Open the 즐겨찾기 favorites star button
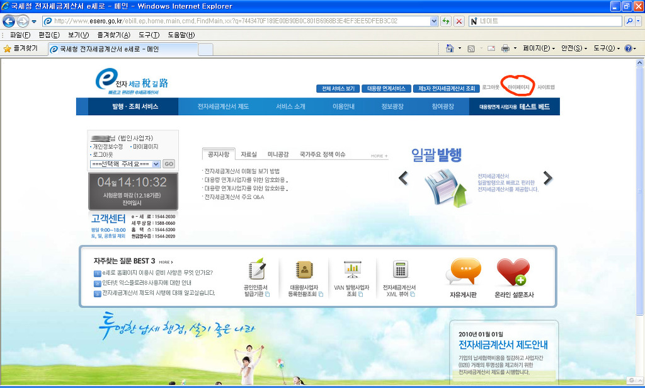Image resolution: width=645 pixels, height=388 pixels. point(21,48)
